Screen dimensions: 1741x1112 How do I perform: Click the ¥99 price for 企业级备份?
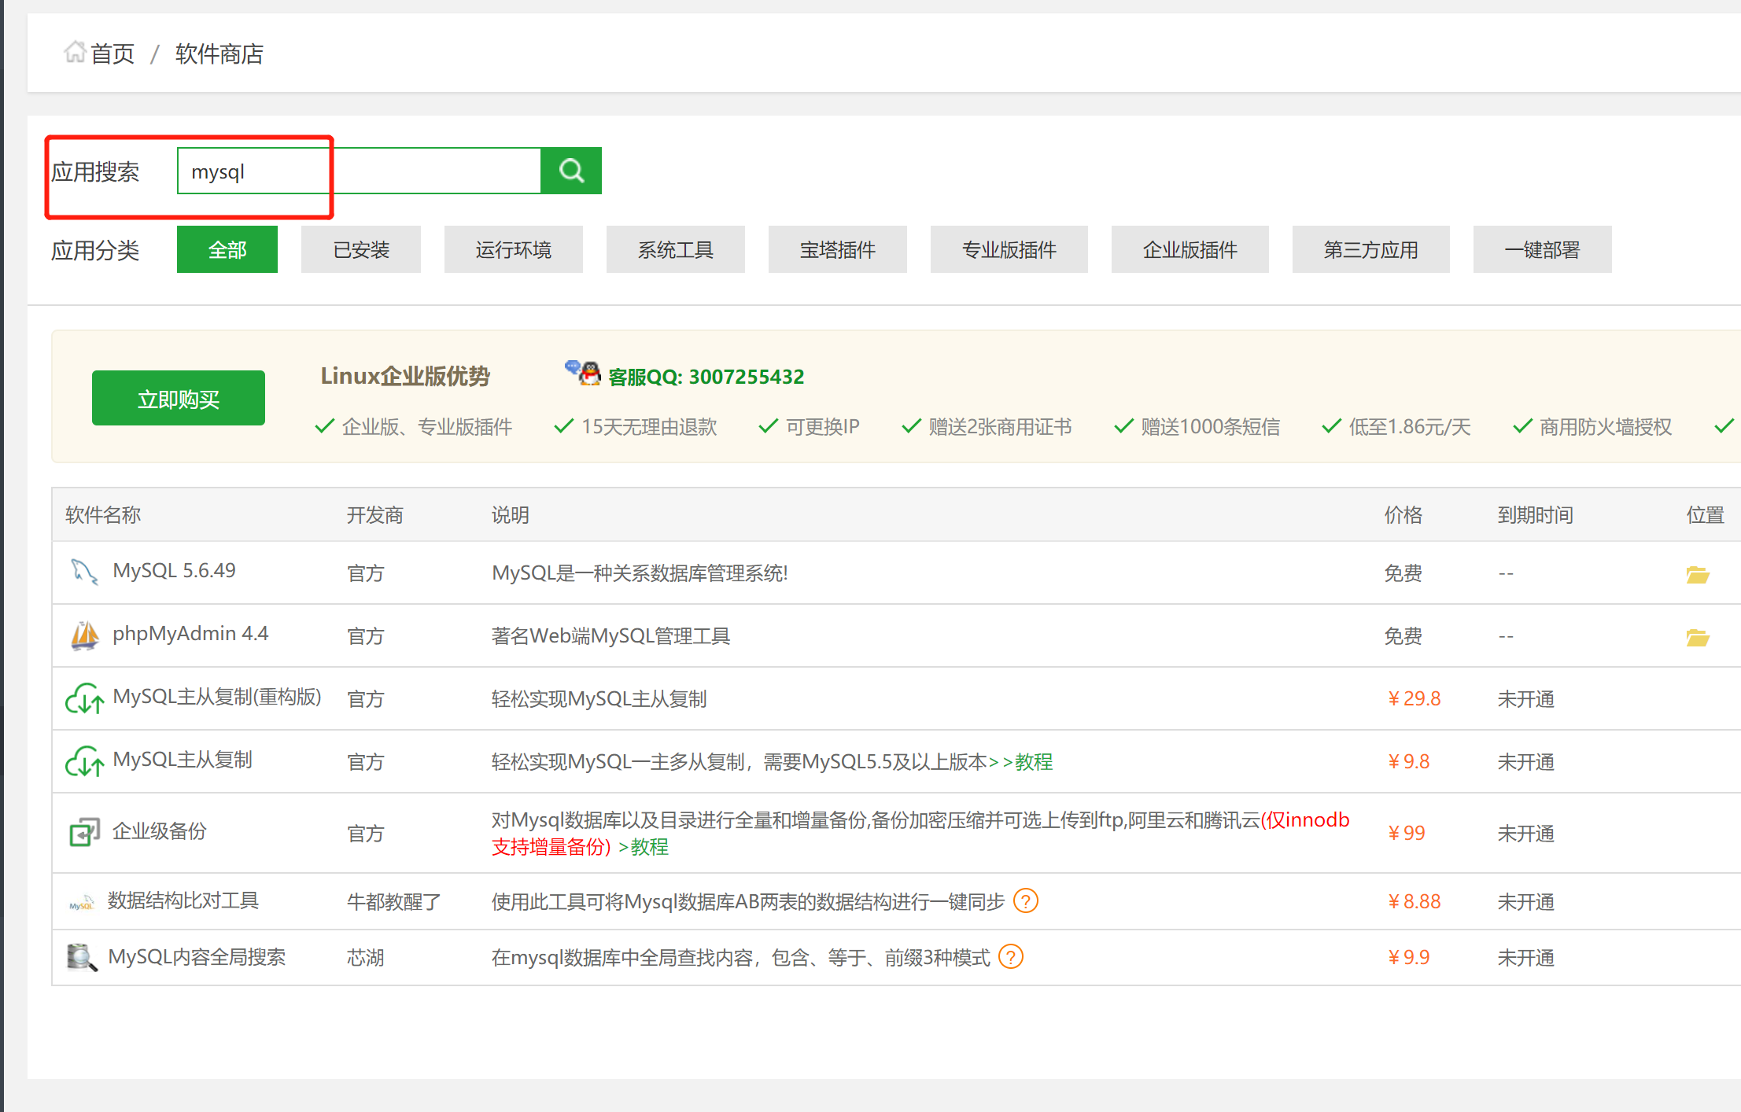coord(1406,833)
